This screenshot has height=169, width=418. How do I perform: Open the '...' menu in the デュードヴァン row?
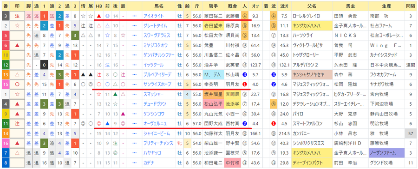pos(134,104)
